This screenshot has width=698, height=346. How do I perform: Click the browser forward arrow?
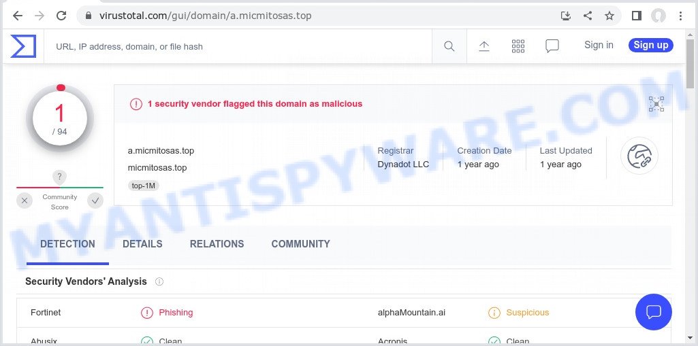click(39, 16)
